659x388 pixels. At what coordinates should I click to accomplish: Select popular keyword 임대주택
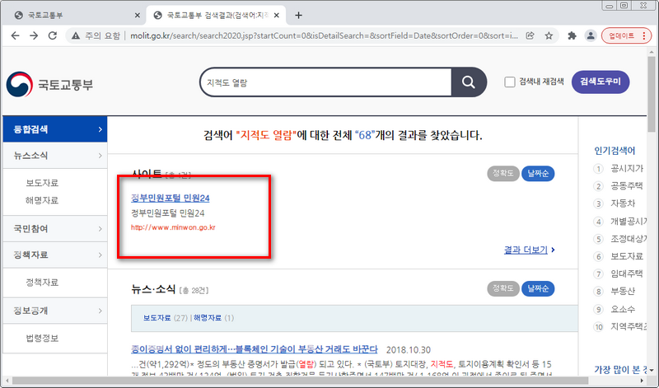pyautogui.click(x=627, y=273)
